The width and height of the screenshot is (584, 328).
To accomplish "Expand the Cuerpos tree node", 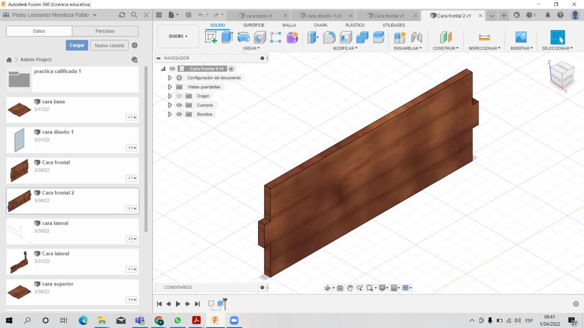I will pos(170,105).
